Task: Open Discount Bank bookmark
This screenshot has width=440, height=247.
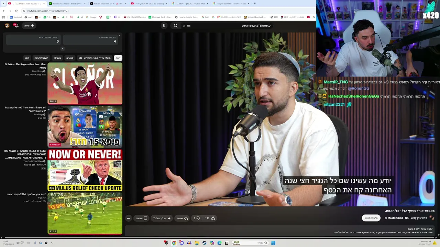Action: [160, 17]
